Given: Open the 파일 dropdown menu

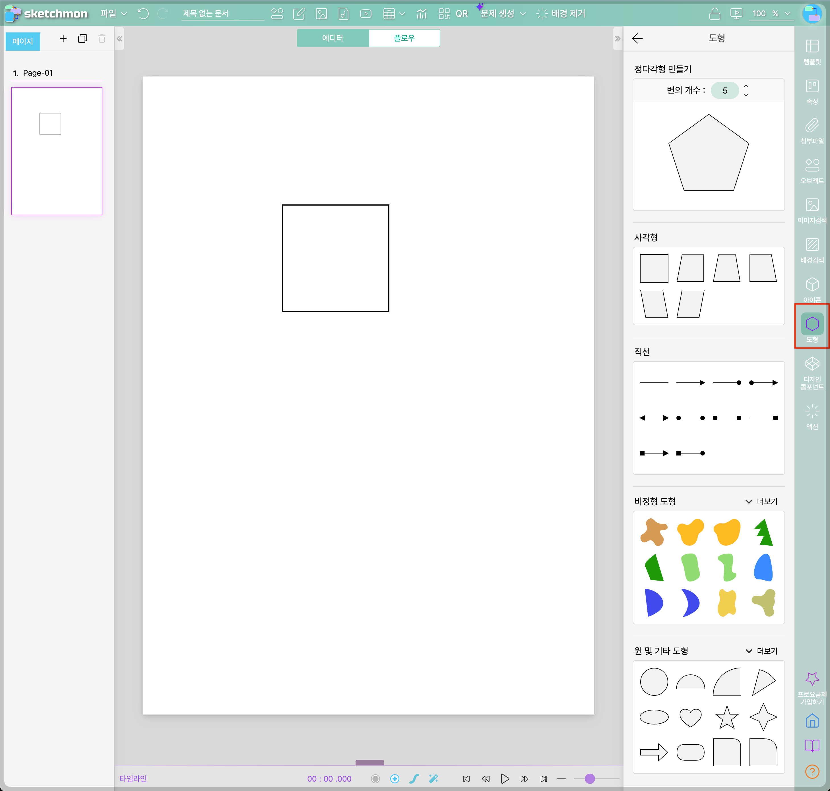Looking at the screenshot, I should pyautogui.click(x=113, y=14).
